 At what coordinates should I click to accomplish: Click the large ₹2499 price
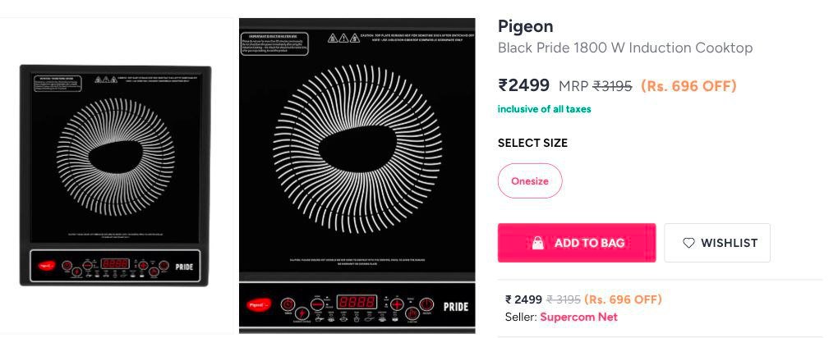point(523,85)
